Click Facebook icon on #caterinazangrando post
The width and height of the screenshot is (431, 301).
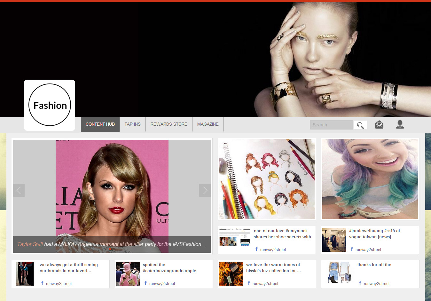pos(145,283)
